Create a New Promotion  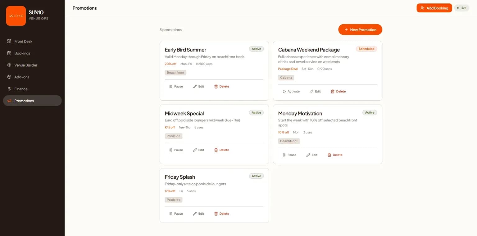pos(360,30)
